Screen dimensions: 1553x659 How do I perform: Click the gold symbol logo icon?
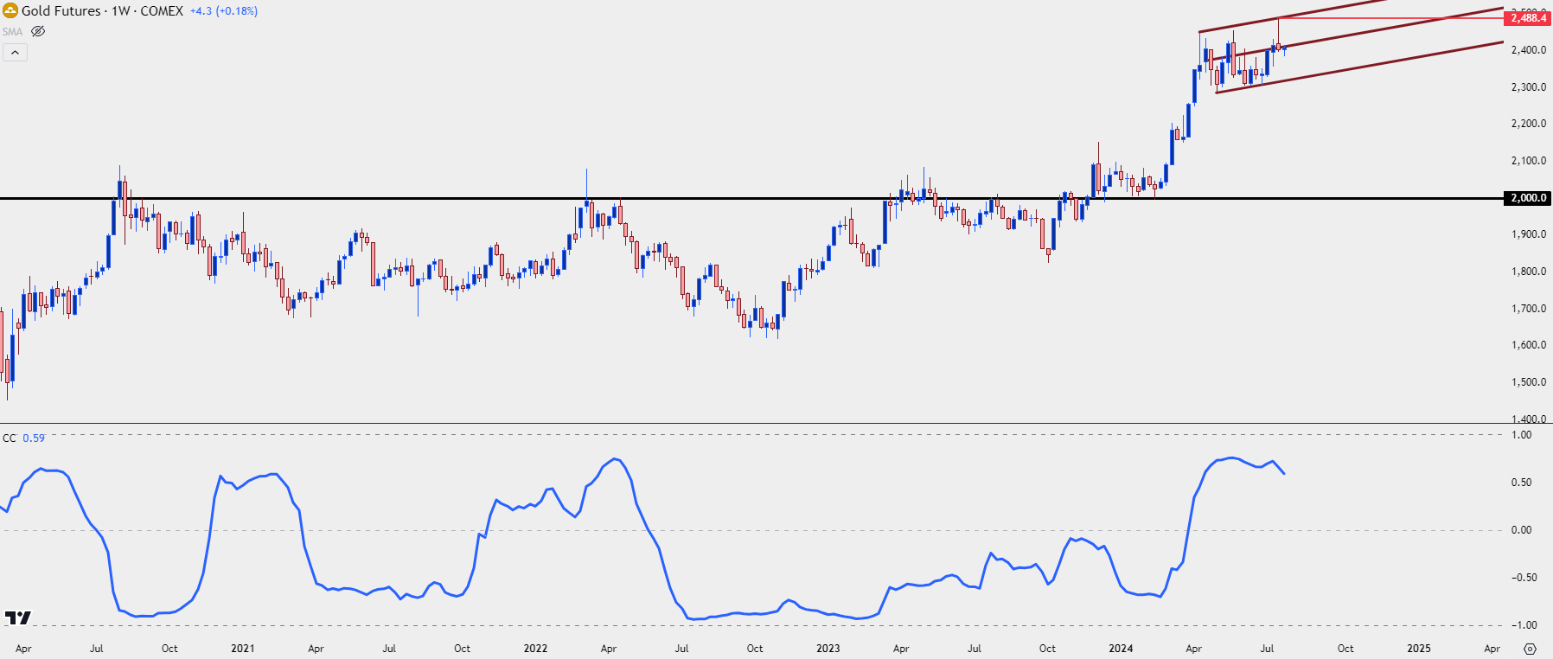coord(10,10)
